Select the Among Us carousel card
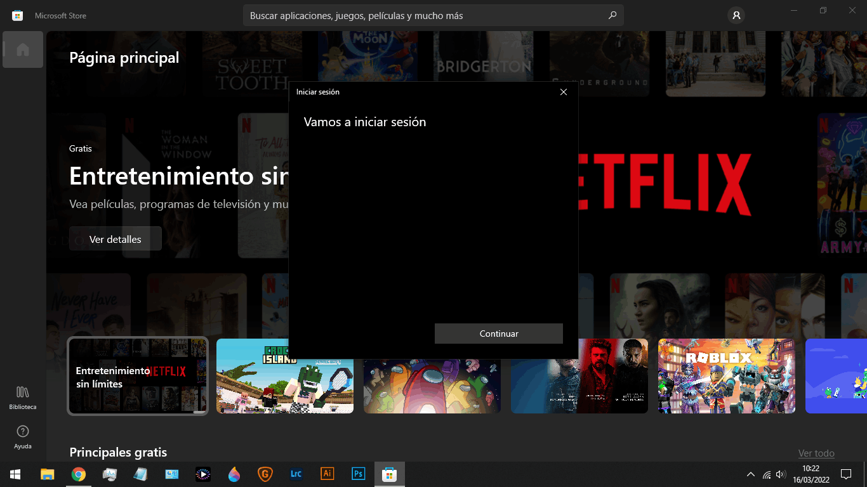867x487 pixels. (432, 386)
